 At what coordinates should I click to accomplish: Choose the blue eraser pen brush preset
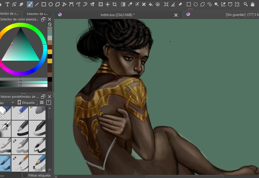(x=20, y=113)
